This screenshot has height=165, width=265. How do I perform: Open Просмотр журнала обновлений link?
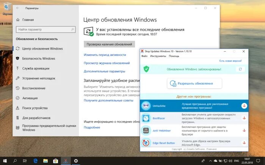(x=107, y=63)
